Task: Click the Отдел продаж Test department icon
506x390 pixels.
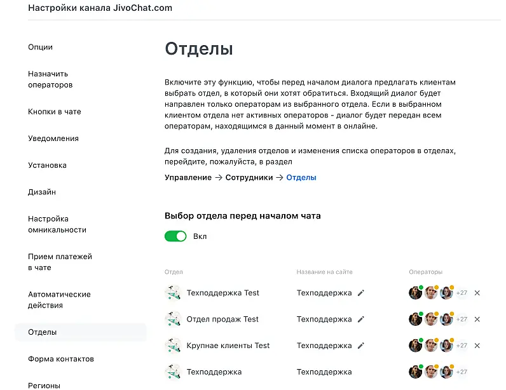Action: [x=172, y=319]
